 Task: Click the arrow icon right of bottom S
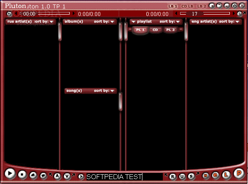click(198, 173)
